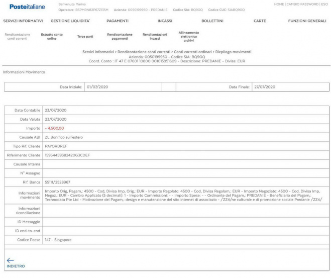Select the Estratto conto online tab
This screenshot has height=278, width=331.
click(x=52, y=36)
